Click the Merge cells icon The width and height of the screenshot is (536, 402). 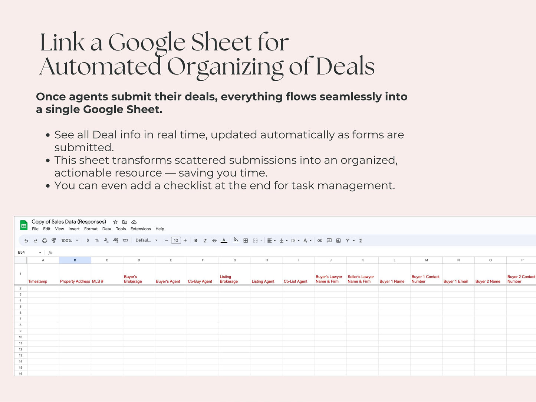click(255, 241)
